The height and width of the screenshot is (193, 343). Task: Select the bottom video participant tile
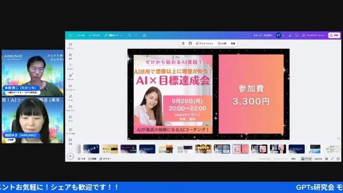tap(33, 120)
